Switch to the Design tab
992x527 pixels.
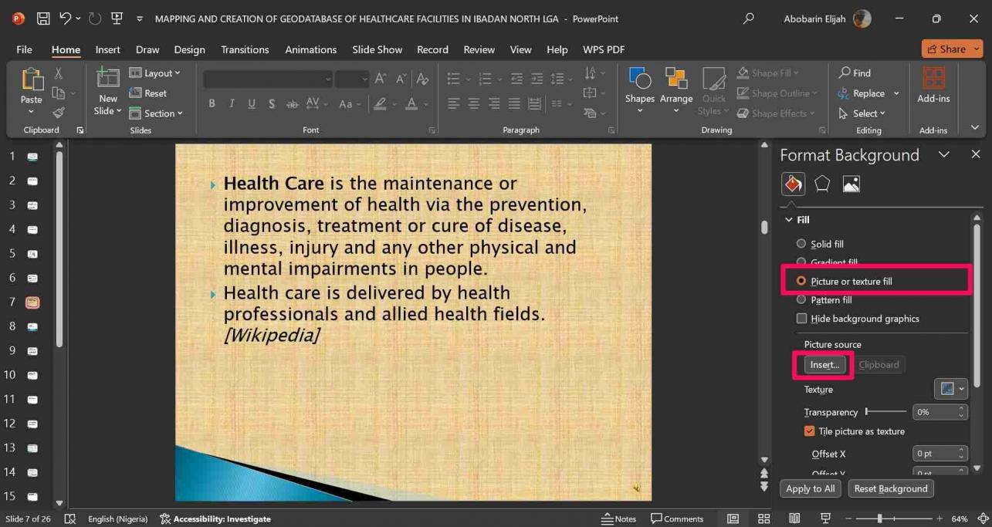click(189, 49)
